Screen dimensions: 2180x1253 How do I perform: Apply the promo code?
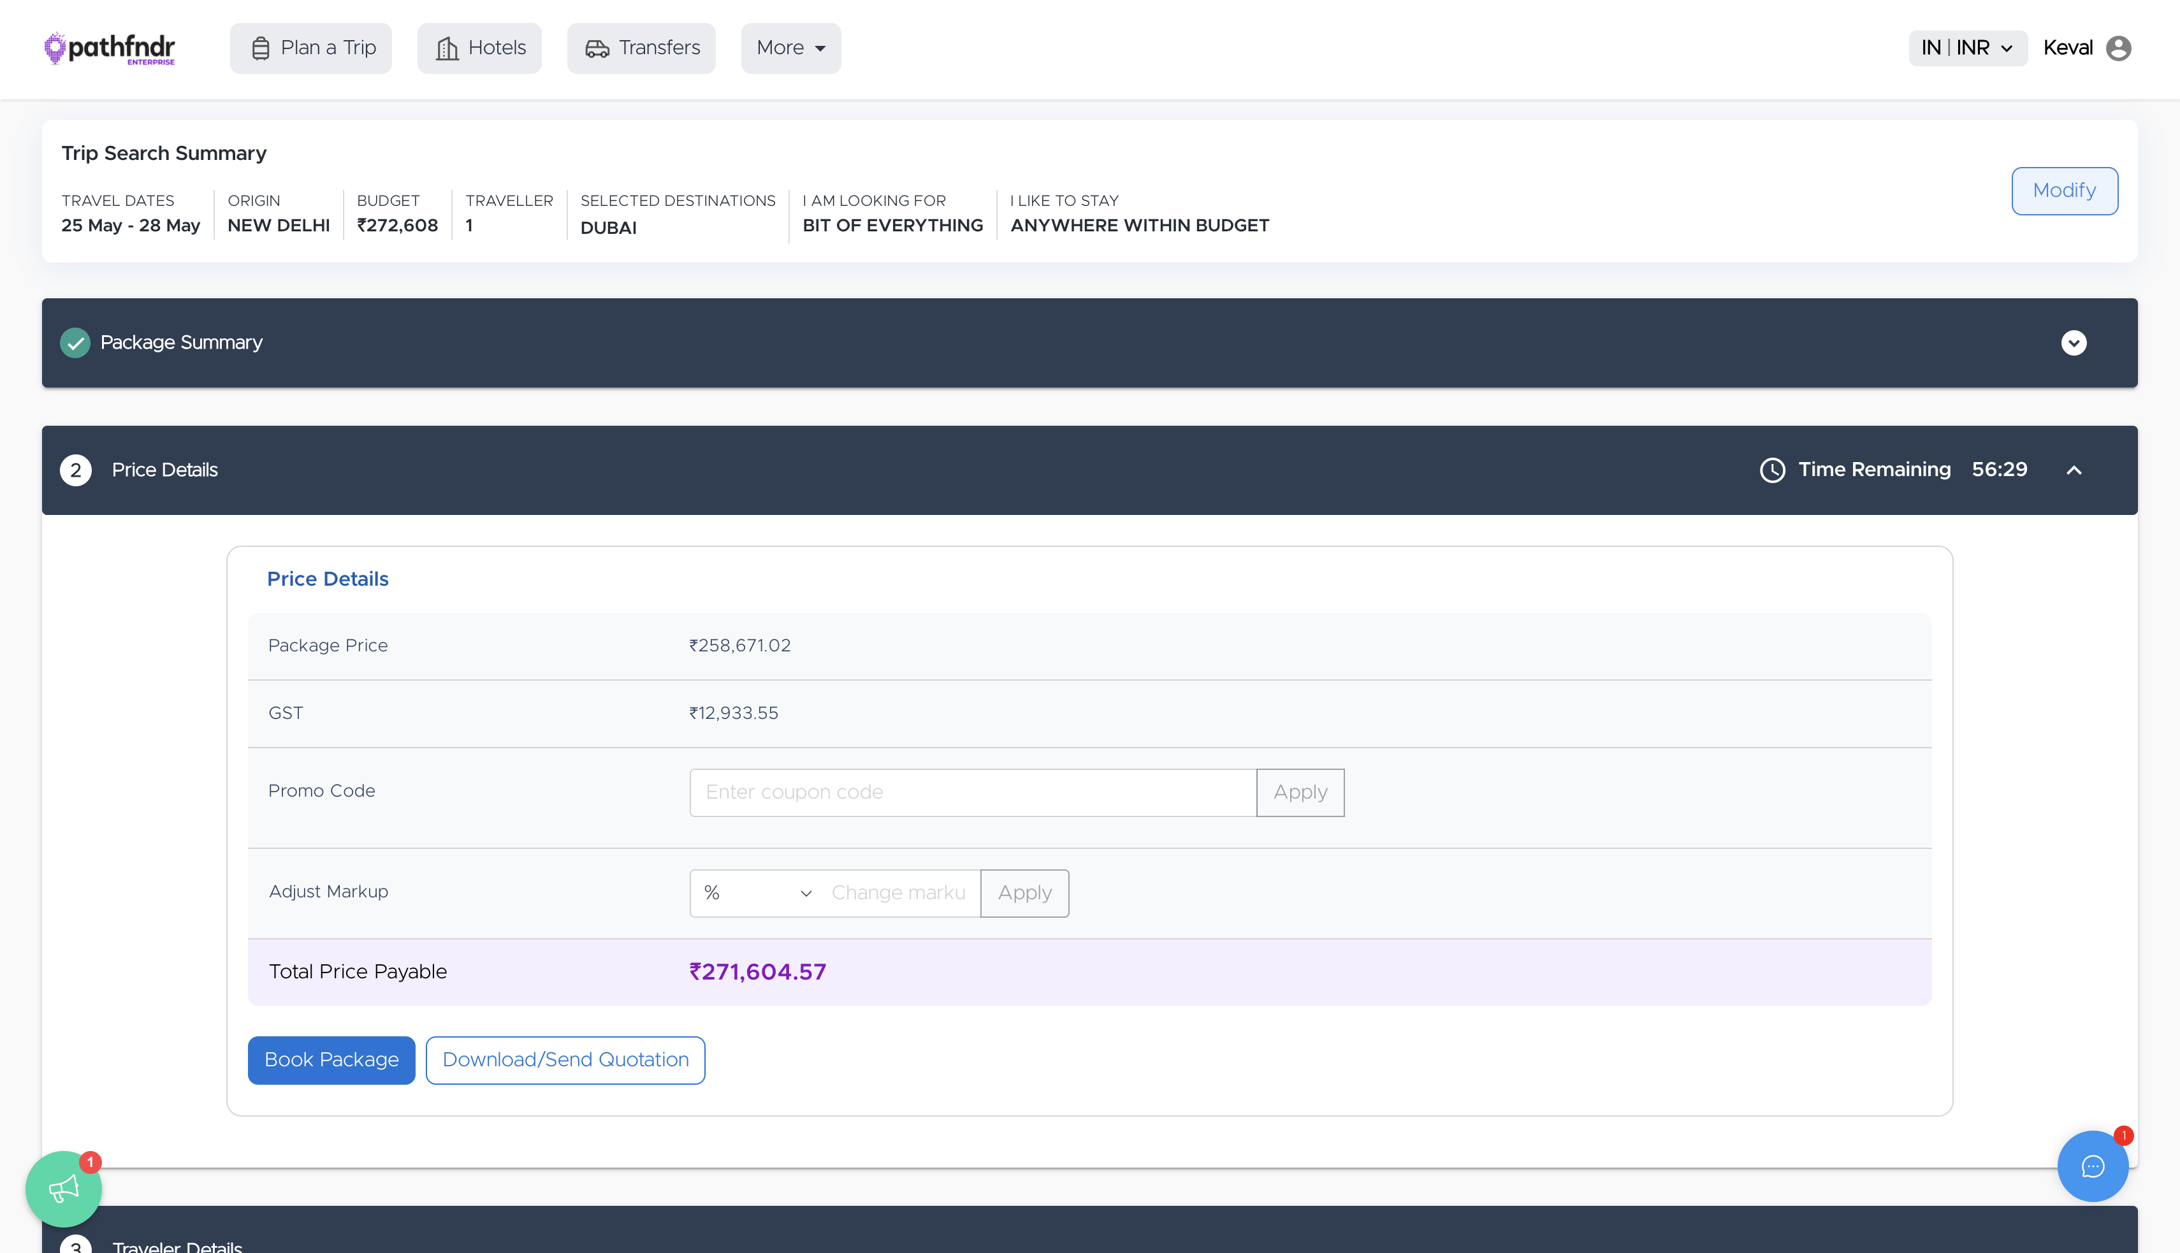pyautogui.click(x=1300, y=793)
